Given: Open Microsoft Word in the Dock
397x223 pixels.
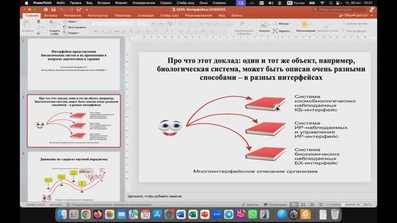Looking at the screenshot, I should pos(181,214).
